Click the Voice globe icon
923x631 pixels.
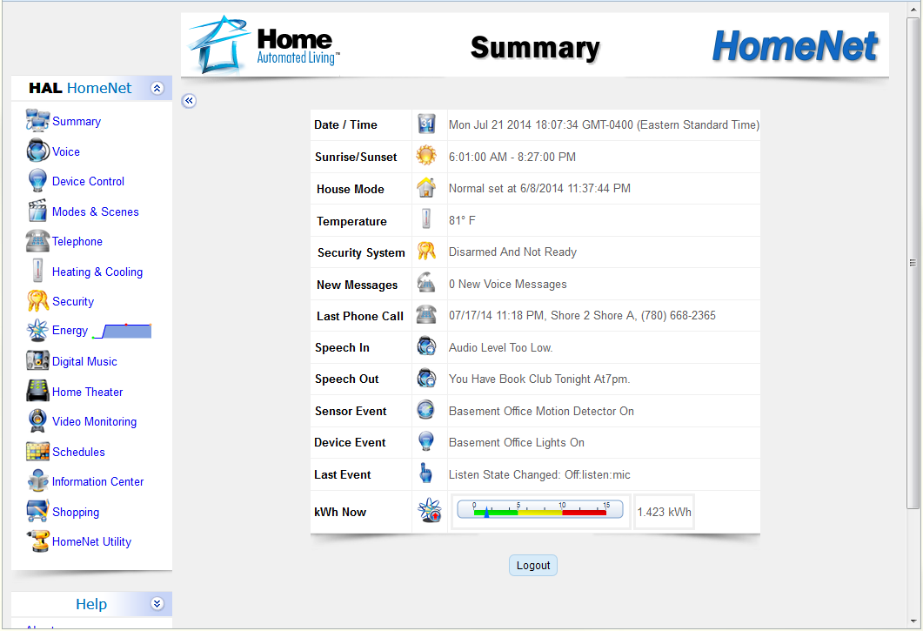37,151
